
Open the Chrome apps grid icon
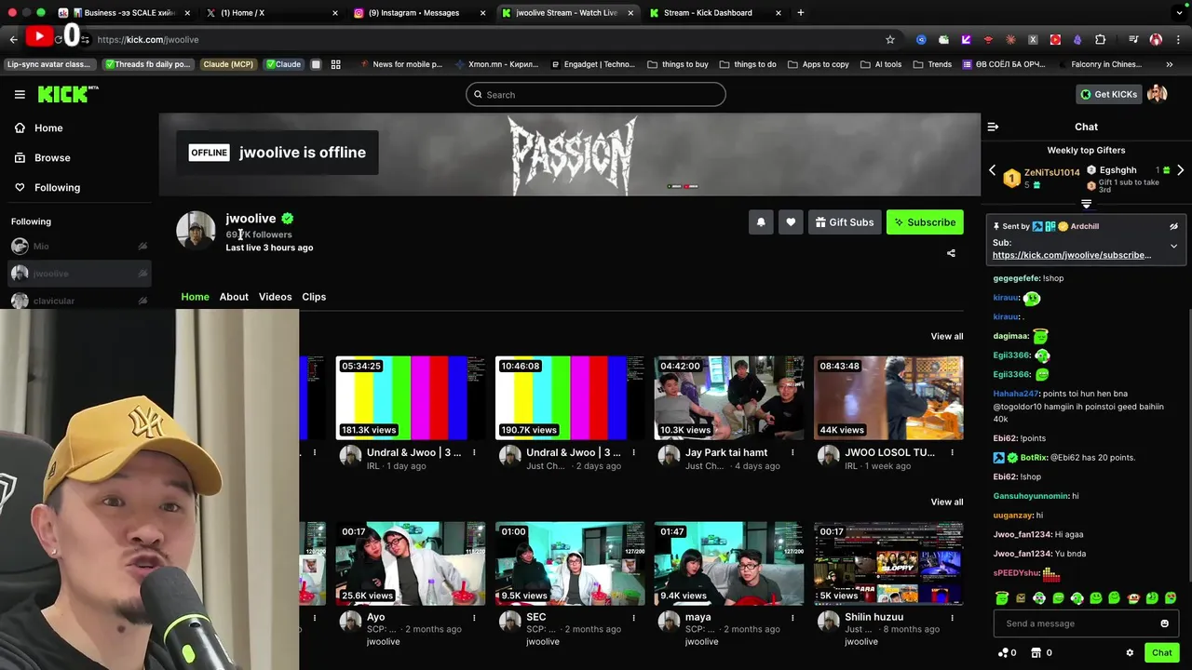click(x=335, y=64)
